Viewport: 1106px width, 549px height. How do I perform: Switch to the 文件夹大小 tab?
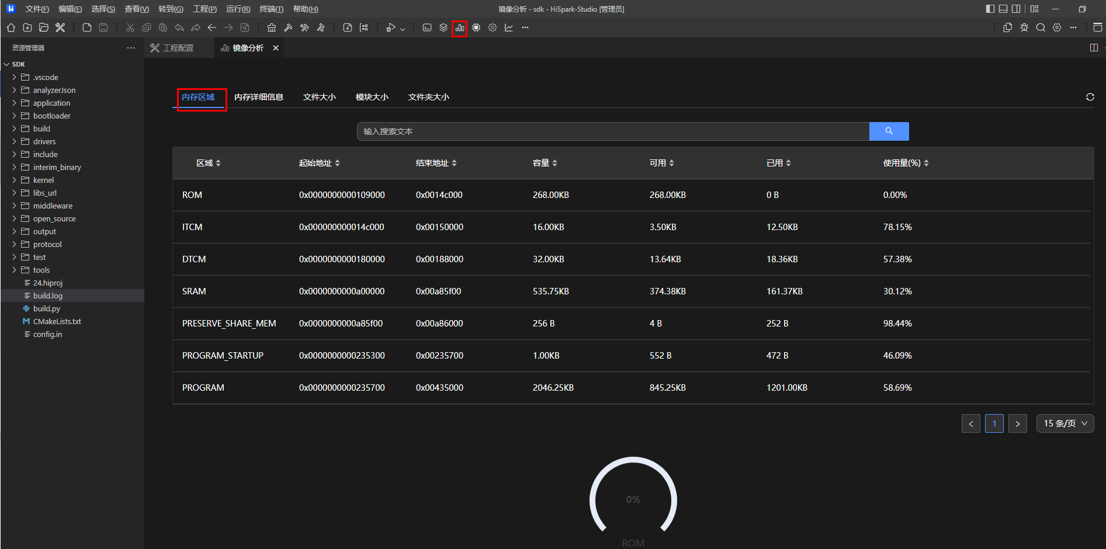pyautogui.click(x=429, y=97)
